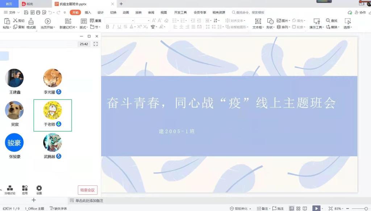This screenshot has width=371, height=211.
Task: Toggle the notes (备注) pane
Action: coord(263,208)
